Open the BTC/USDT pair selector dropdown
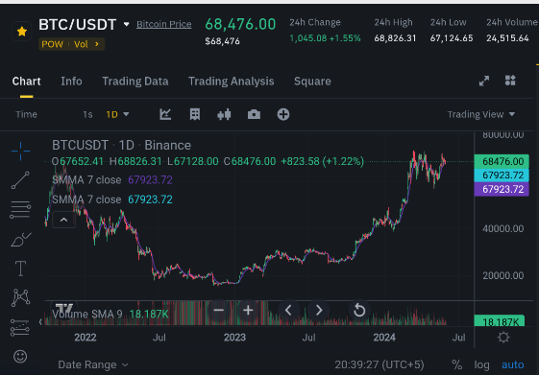The height and width of the screenshot is (375, 539). pyautogui.click(x=126, y=24)
